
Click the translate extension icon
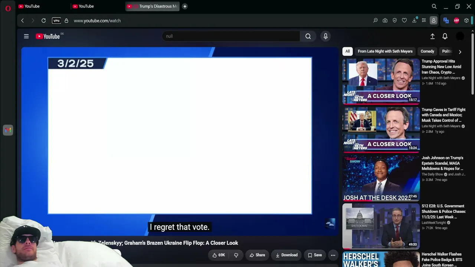click(446, 21)
